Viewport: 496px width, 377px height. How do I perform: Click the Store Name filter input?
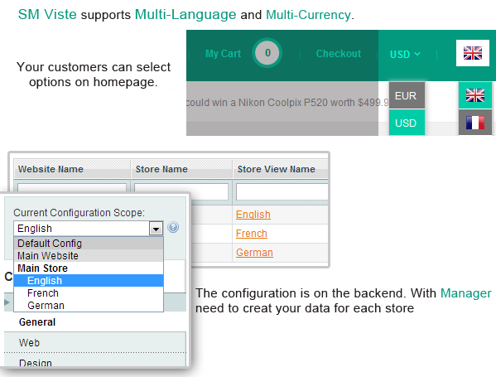coord(181,191)
